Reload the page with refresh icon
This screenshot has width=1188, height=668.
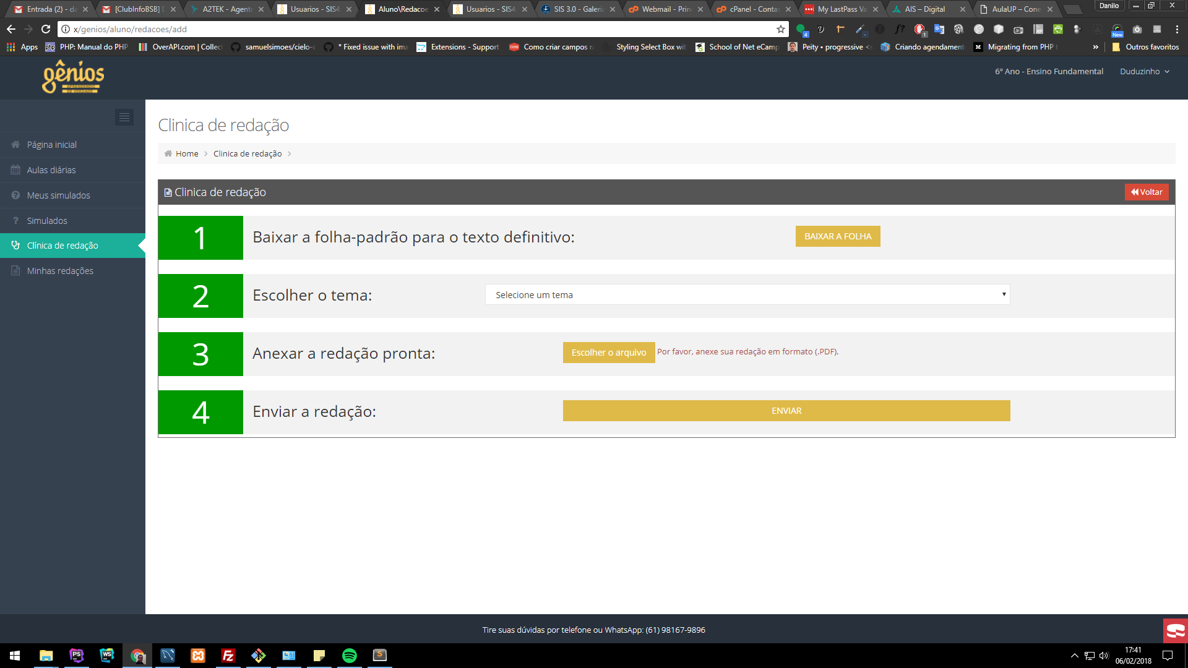[46, 29]
